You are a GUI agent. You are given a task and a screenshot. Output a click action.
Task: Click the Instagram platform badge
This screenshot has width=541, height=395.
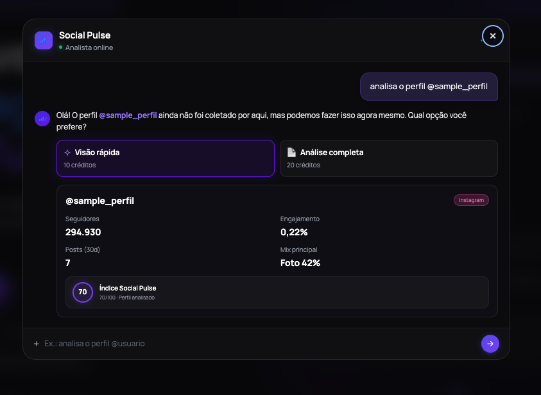471,200
